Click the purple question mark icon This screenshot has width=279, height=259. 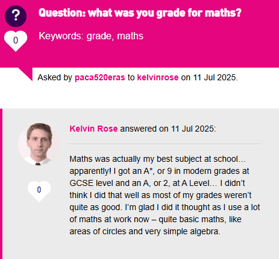point(16,16)
